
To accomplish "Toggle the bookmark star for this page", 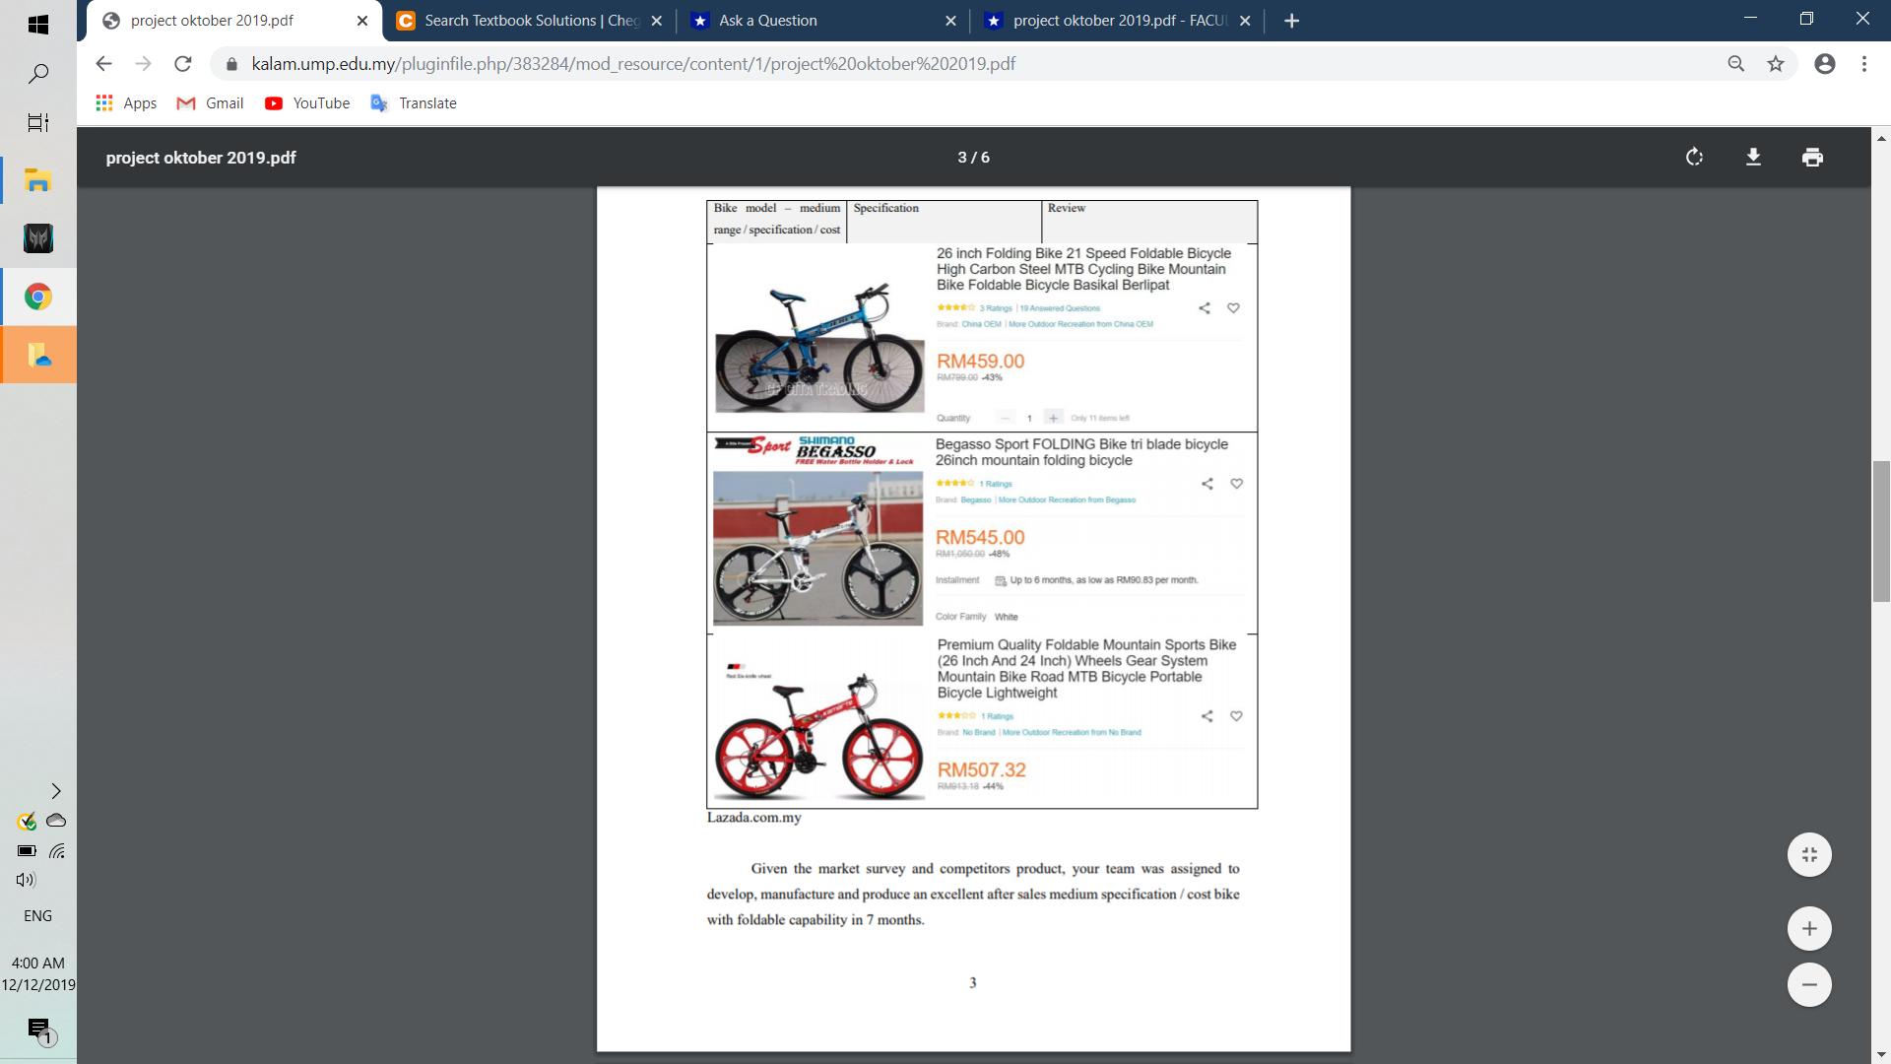I will [1776, 63].
